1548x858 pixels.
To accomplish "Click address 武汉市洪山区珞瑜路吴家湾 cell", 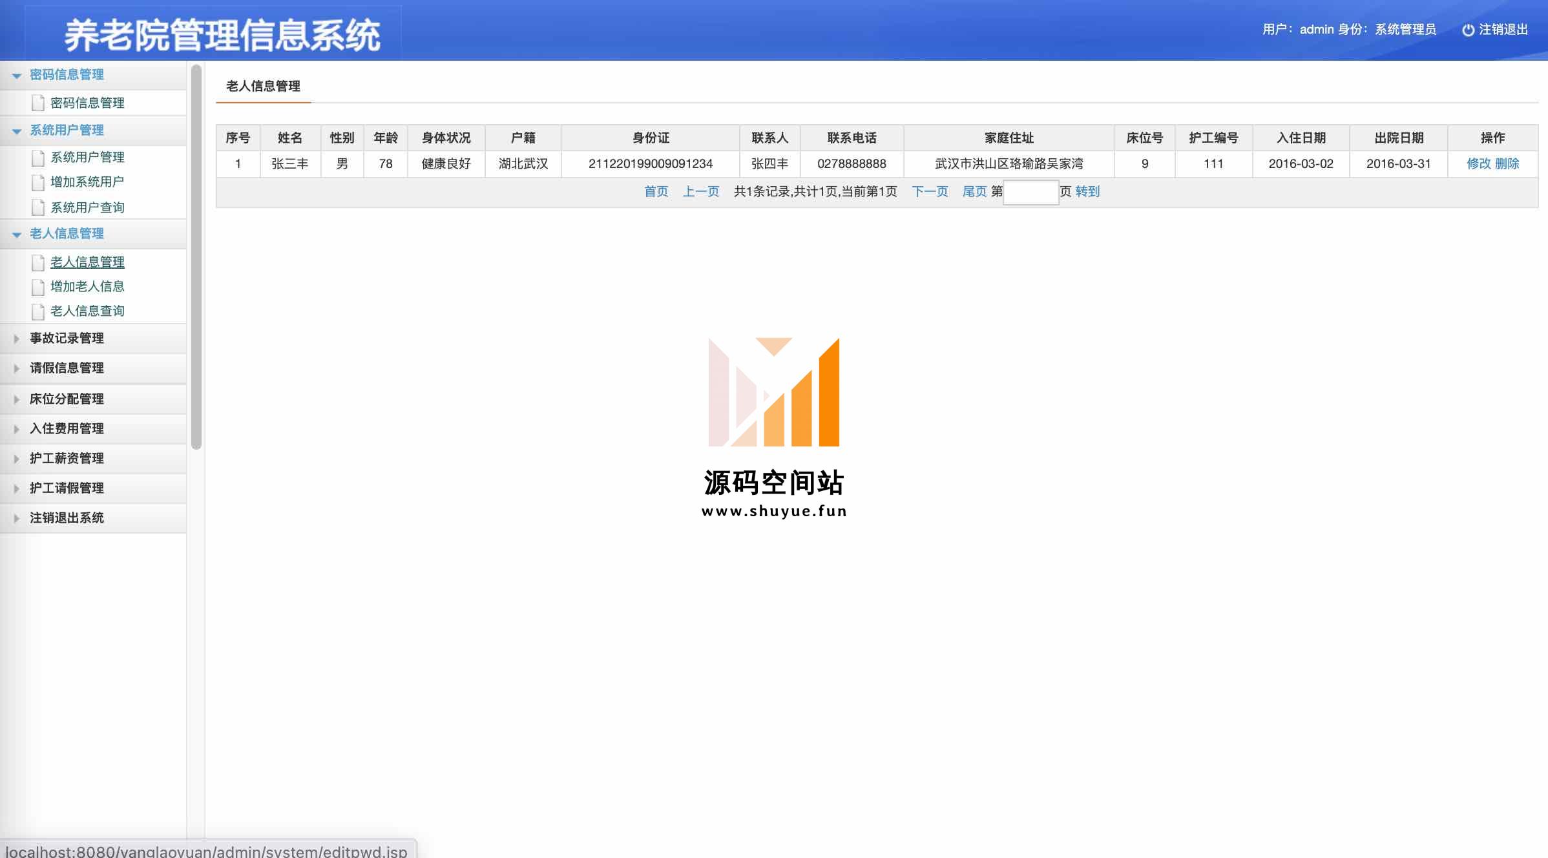I will (1009, 163).
